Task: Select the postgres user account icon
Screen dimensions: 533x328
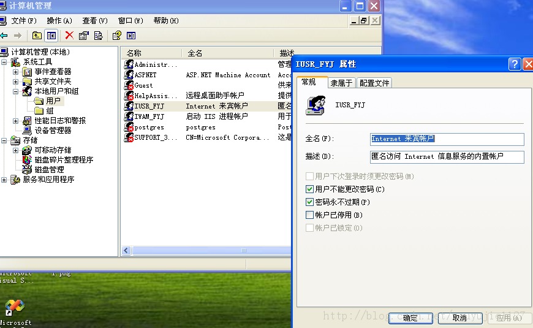Action: click(x=129, y=128)
